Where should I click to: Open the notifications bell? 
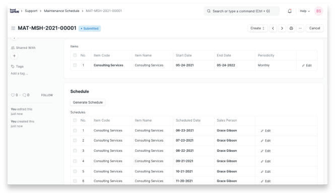tap(290, 11)
